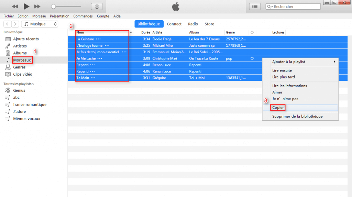
Task: Adjust the volume slider knob
Action: (53, 7)
